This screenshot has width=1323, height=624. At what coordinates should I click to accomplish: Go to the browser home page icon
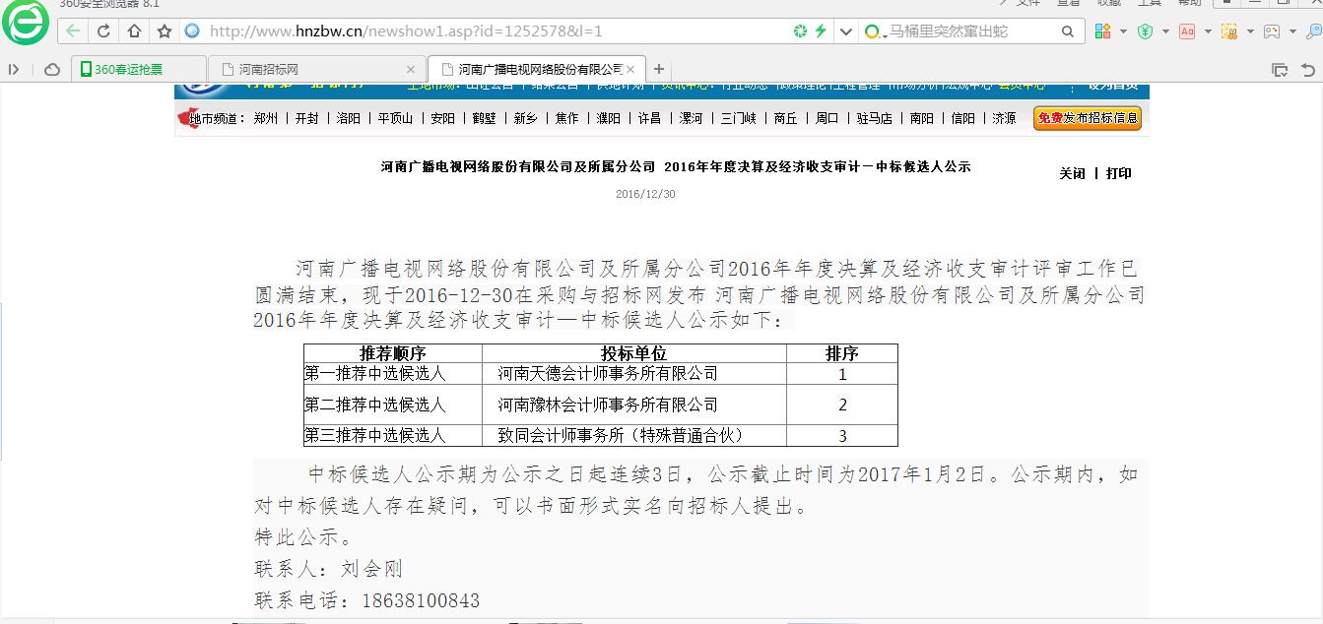[x=134, y=31]
